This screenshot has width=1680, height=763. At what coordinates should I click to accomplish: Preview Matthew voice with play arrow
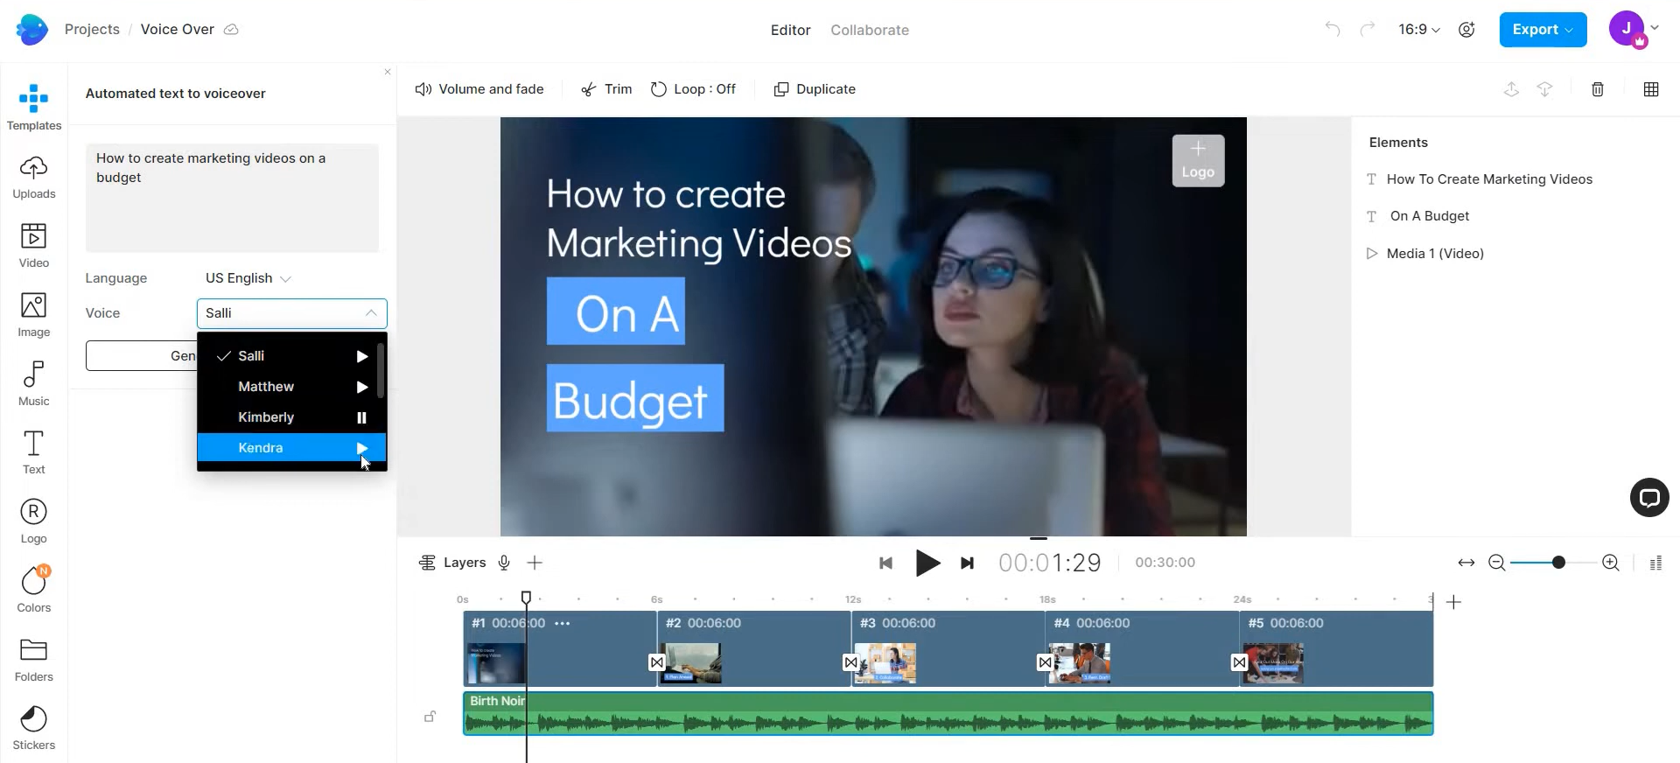pos(361,387)
